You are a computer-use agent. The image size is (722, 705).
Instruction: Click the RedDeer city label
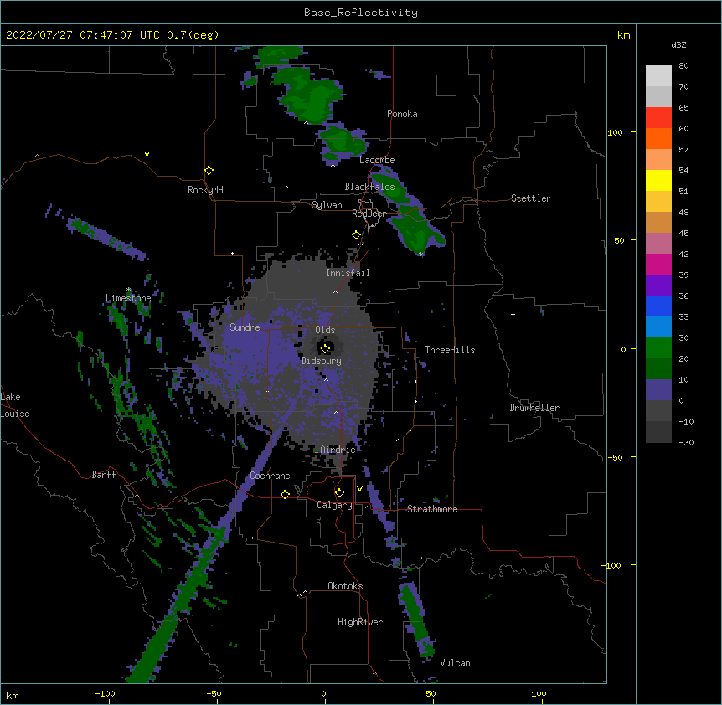(x=369, y=214)
